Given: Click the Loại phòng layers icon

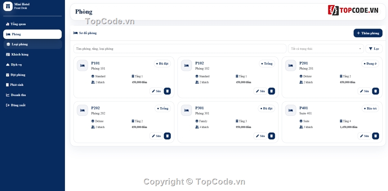Looking at the screenshot, I should [9, 44].
